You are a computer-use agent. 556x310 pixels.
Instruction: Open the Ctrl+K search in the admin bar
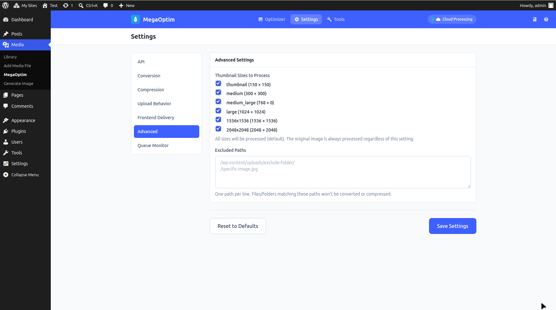tap(88, 5)
